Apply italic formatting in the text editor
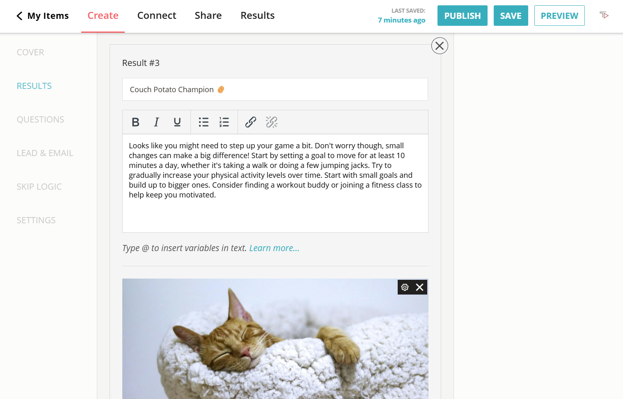This screenshot has height=399, width=623. (156, 122)
